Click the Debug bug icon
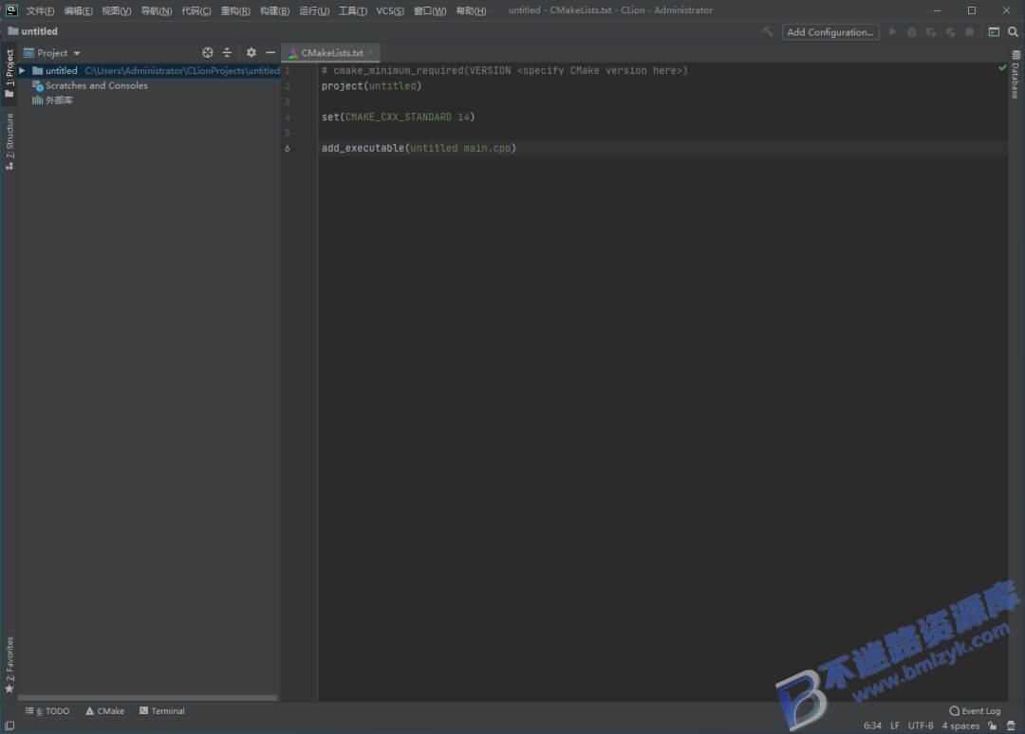 pyautogui.click(x=911, y=32)
